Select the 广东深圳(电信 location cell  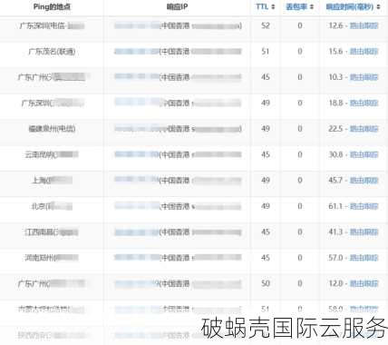click(x=52, y=25)
